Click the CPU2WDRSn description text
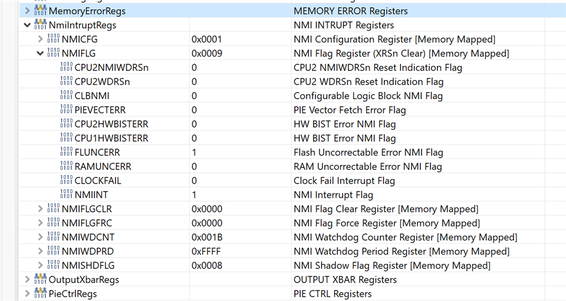Screen dimensions: 566x301 coord(368,82)
